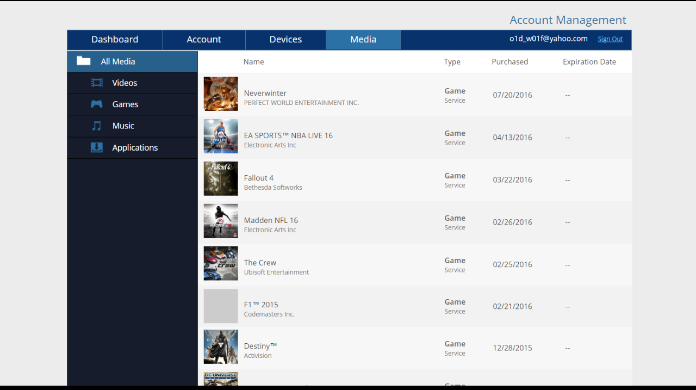Click The Crew cover thumbnail
This screenshot has height=390, width=696.
click(x=221, y=263)
